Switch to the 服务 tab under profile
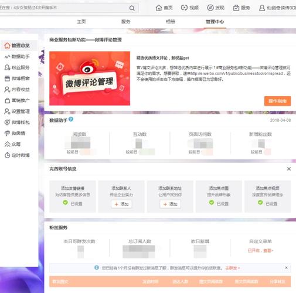This screenshot has height=293, width=296. (x=126, y=22)
